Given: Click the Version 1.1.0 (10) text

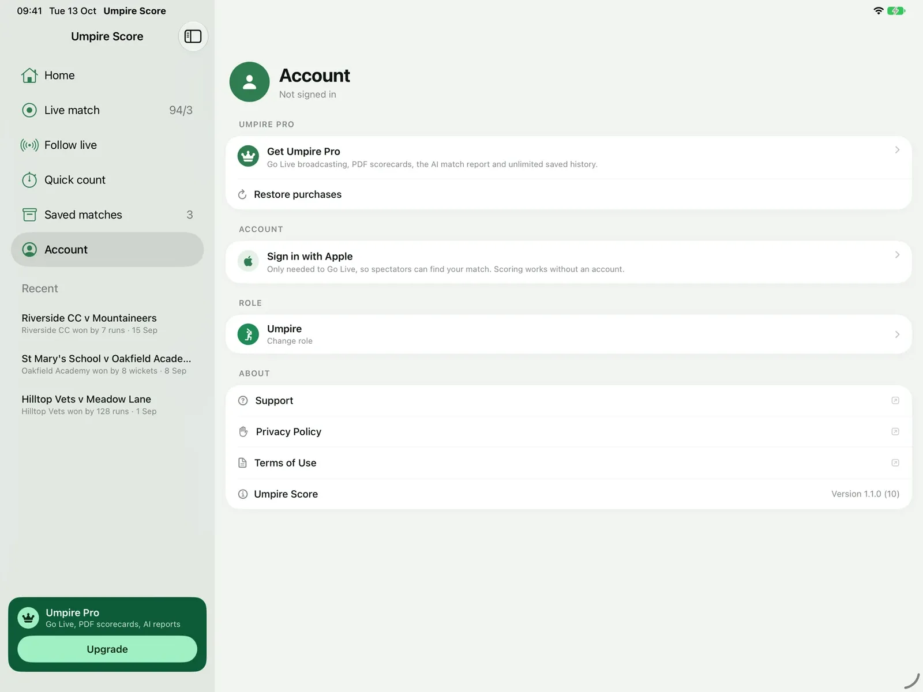Looking at the screenshot, I should click(x=865, y=494).
